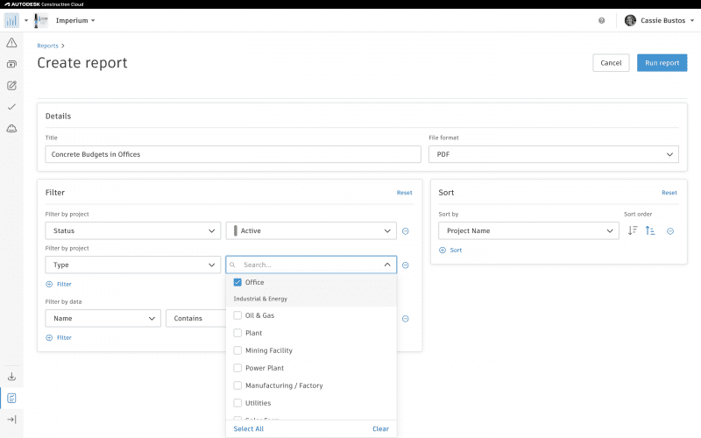701x438 pixels.
Task: Open the help question mark icon
Action: coord(601,20)
